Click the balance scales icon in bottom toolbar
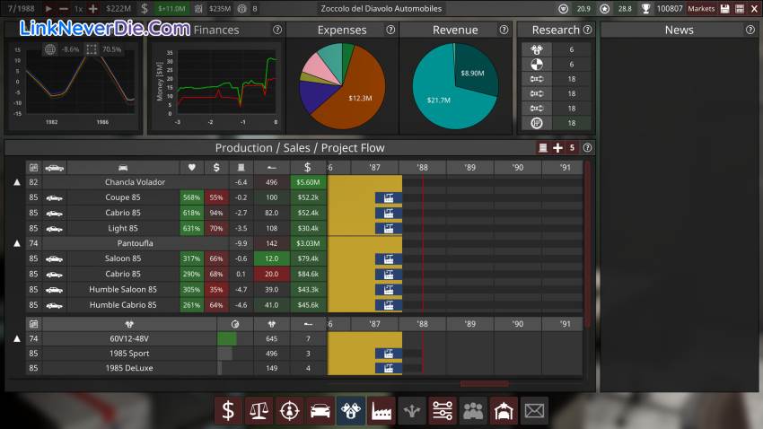Image resolution: width=763 pixels, height=429 pixels. click(259, 411)
